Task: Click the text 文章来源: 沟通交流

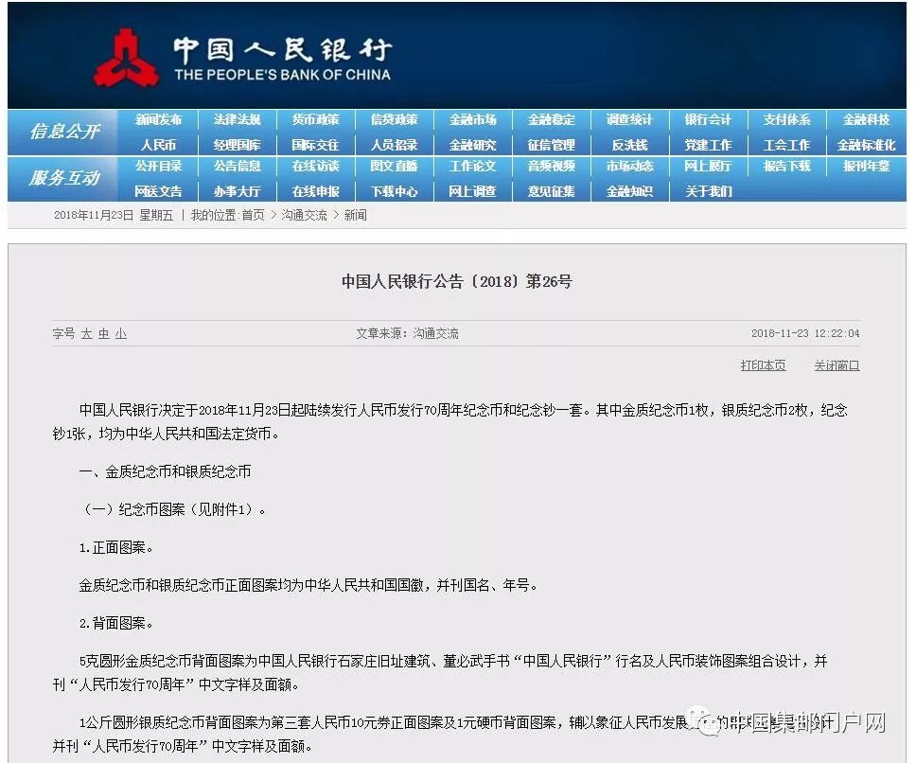Action: click(407, 333)
